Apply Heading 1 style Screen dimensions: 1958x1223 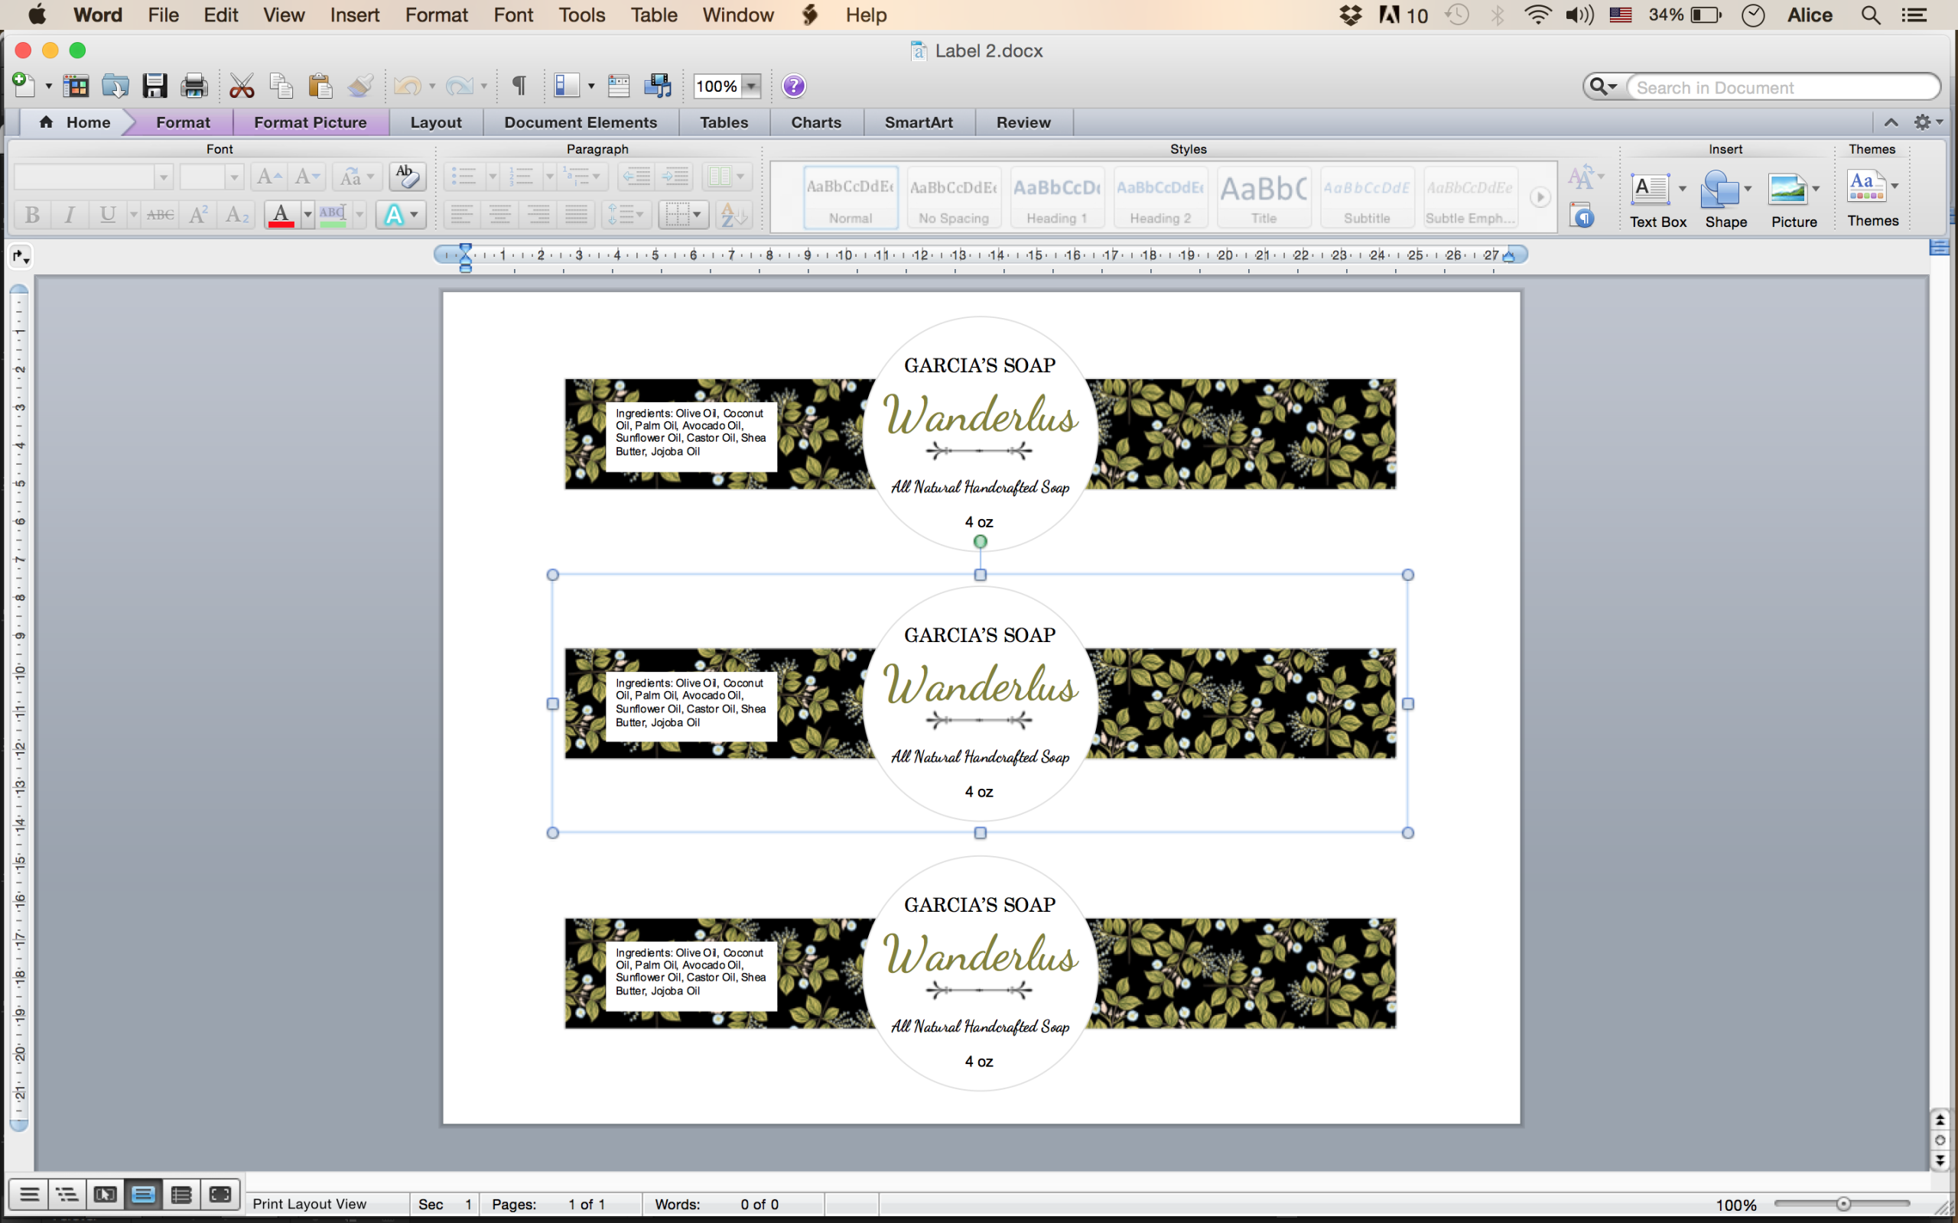click(1057, 197)
